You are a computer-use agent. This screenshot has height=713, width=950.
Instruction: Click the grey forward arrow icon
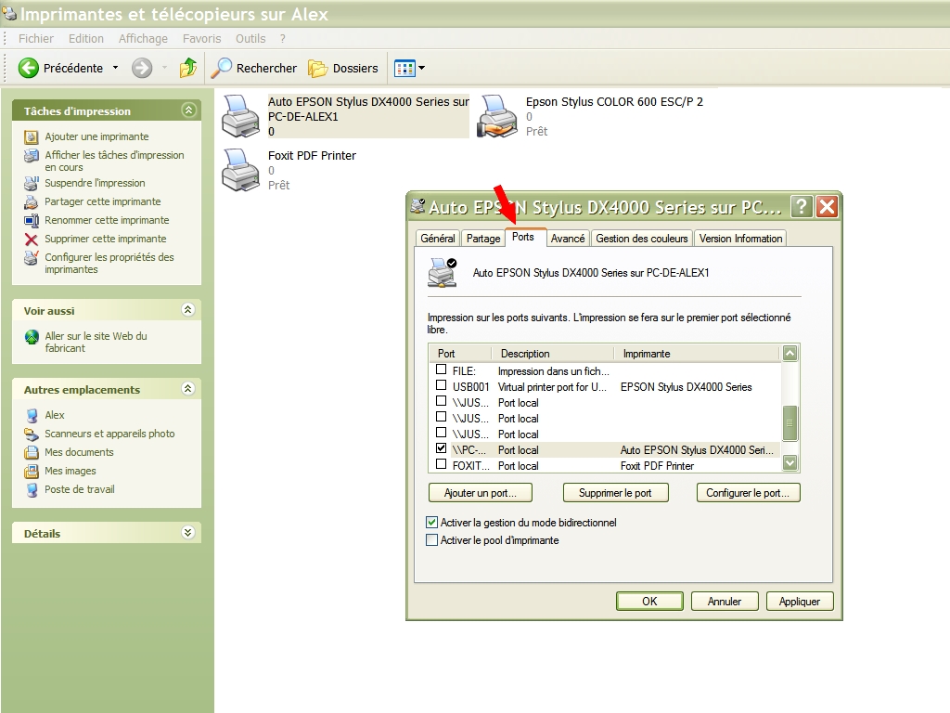[x=142, y=68]
